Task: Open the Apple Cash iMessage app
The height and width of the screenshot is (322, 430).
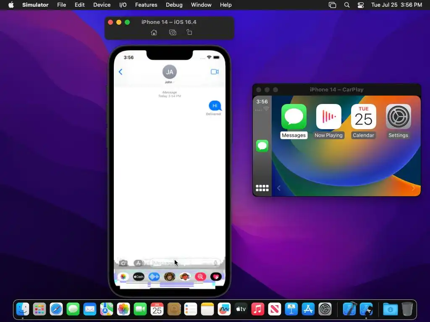Action: (x=139, y=277)
